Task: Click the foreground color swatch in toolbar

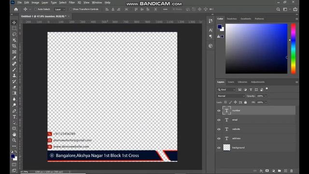Action: click(x=13, y=156)
